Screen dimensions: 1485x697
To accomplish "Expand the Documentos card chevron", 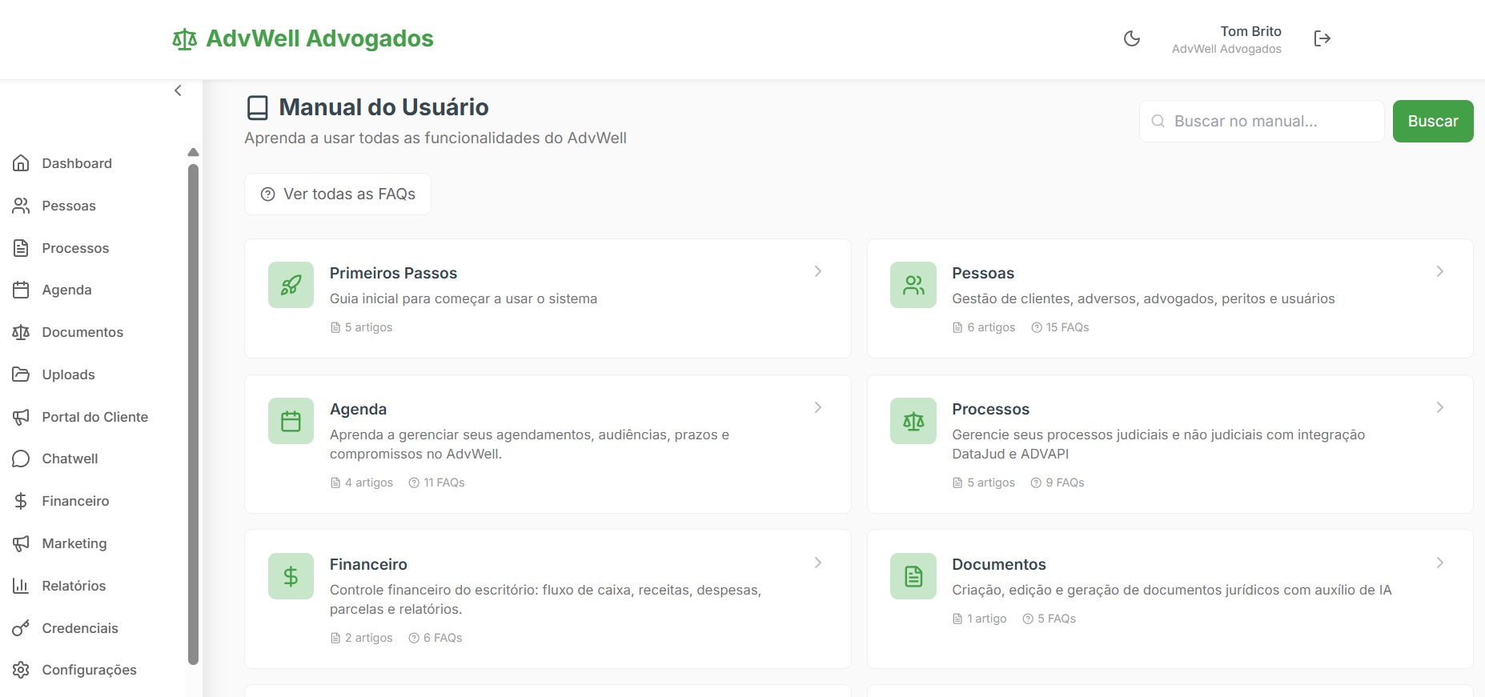I will 1440,563.
